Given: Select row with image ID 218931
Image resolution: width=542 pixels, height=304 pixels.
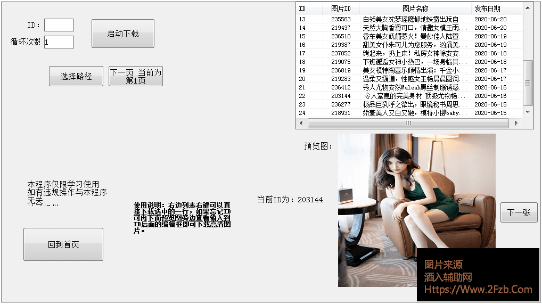Looking at the screenshot, I should [x=409, y=113].
